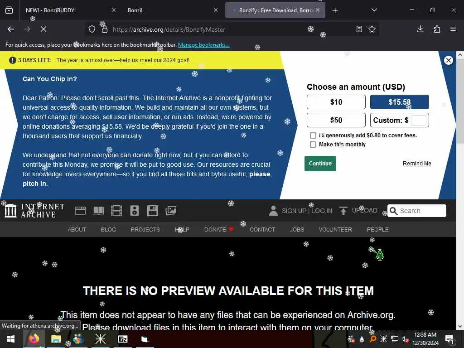Open the ABOUT menu item
This screenshot has height=348, width=464.
[x=77, y=230]
